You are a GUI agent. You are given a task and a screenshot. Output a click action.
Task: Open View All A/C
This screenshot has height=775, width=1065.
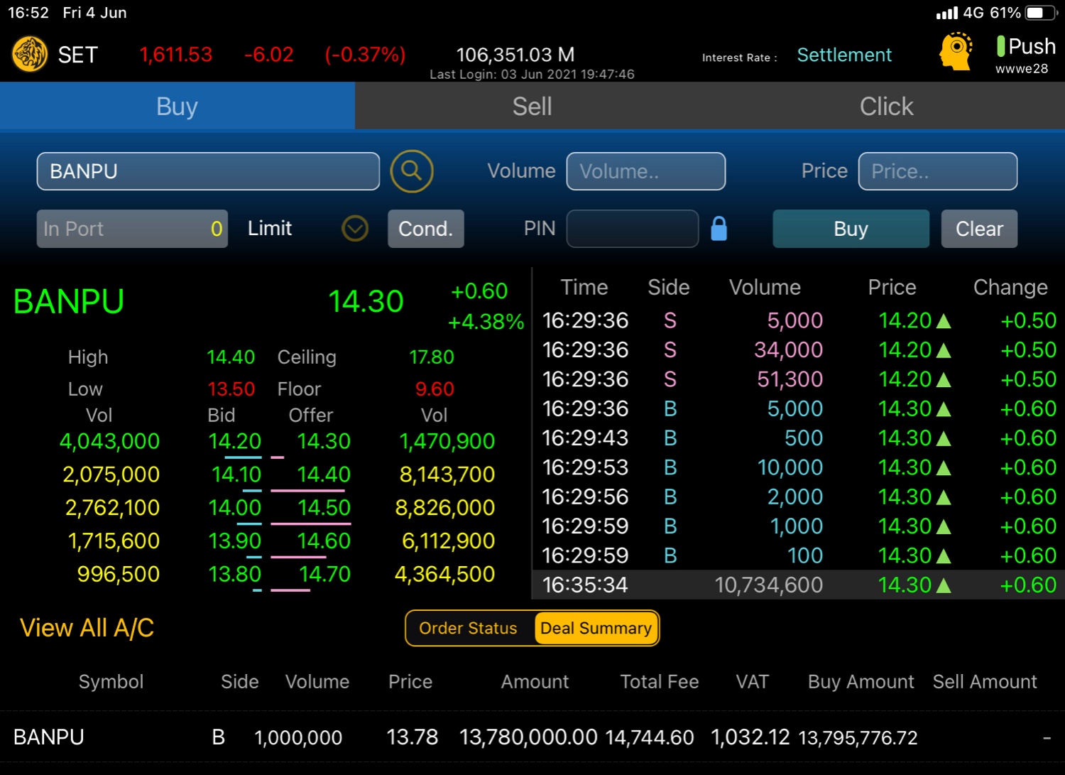pyautogui.click(x=87, y=628)
